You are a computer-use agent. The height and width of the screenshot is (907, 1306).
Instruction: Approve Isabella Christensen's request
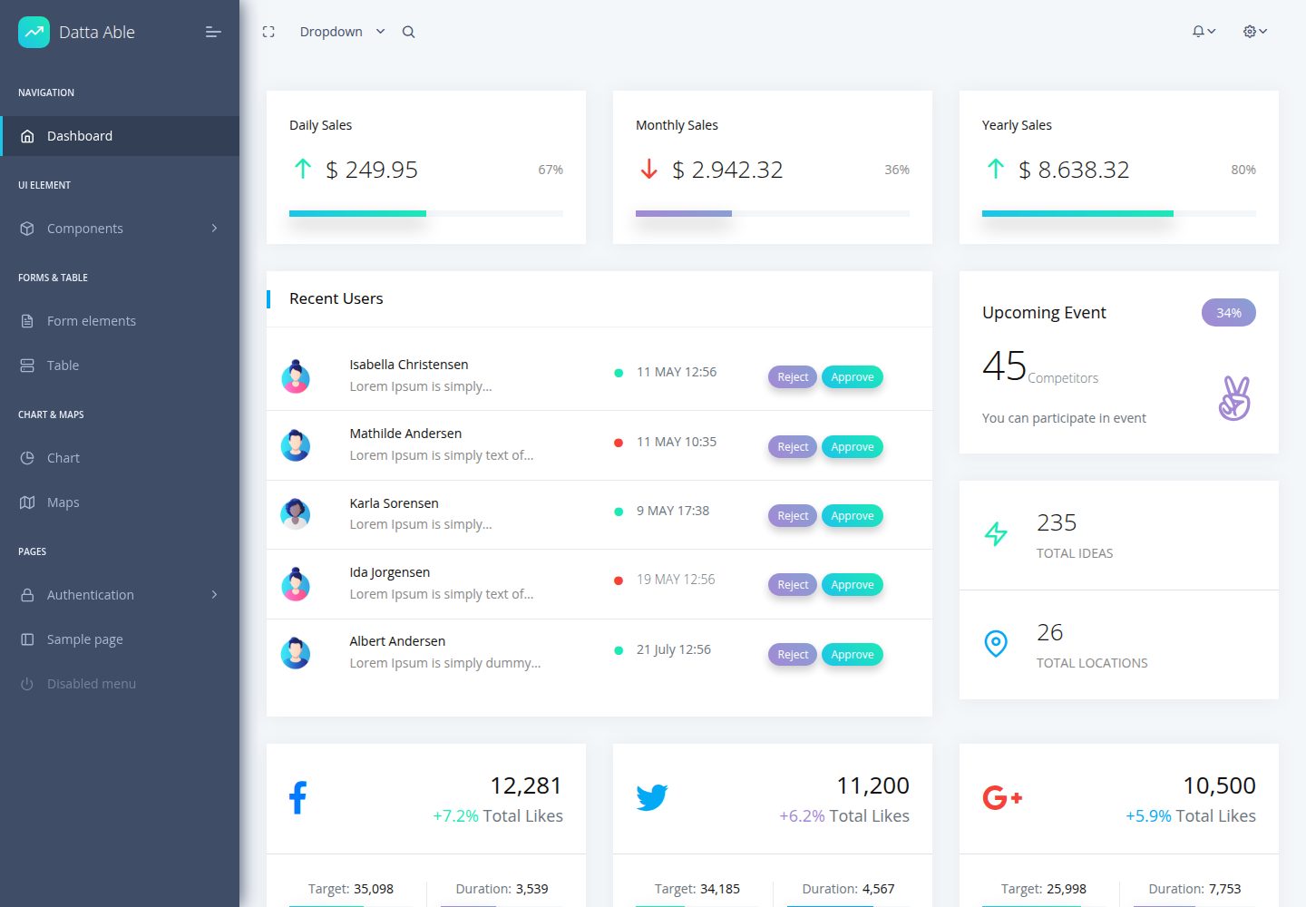[853, 377]
